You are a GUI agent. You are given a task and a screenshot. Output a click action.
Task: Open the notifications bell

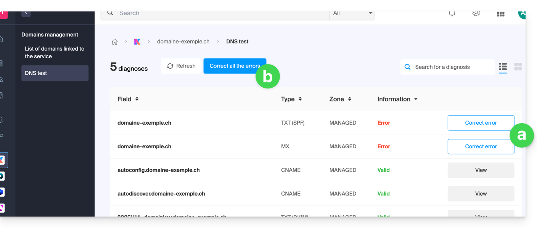452,14
